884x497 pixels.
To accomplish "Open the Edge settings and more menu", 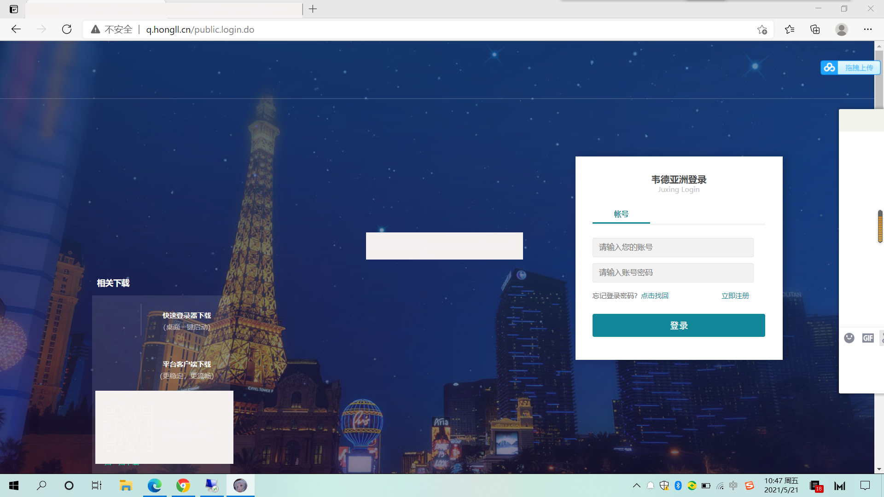I will (x=868, y=29).
